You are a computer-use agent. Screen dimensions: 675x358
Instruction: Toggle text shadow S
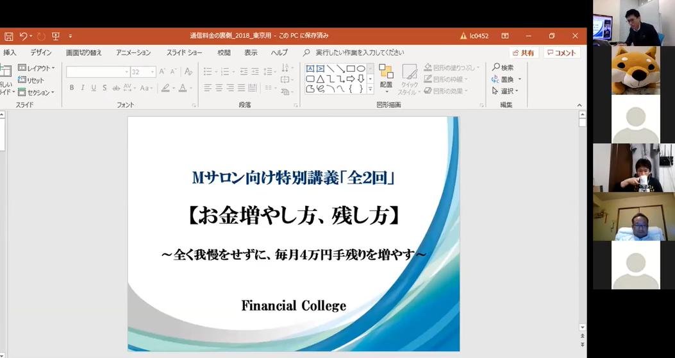104,88
